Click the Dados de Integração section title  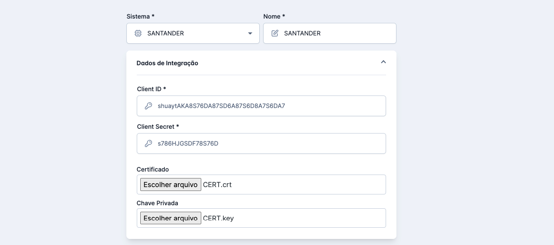coord(167,63)
